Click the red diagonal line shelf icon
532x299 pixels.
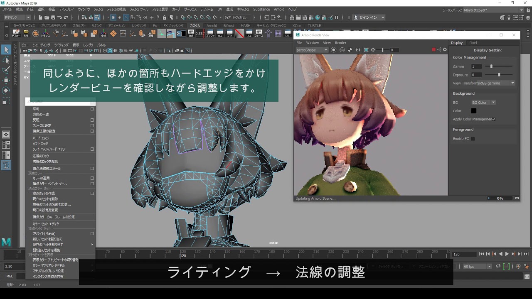(x=239, y=33)
